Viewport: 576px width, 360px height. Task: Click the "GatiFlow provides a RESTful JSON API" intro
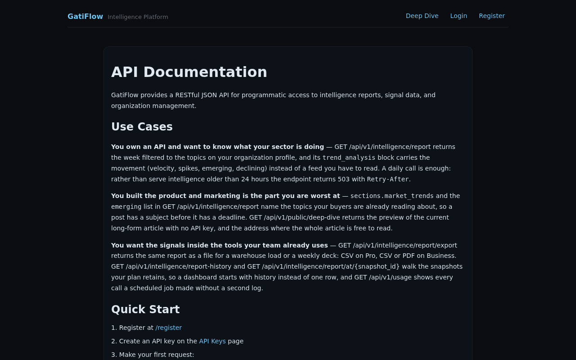point(273,100)
